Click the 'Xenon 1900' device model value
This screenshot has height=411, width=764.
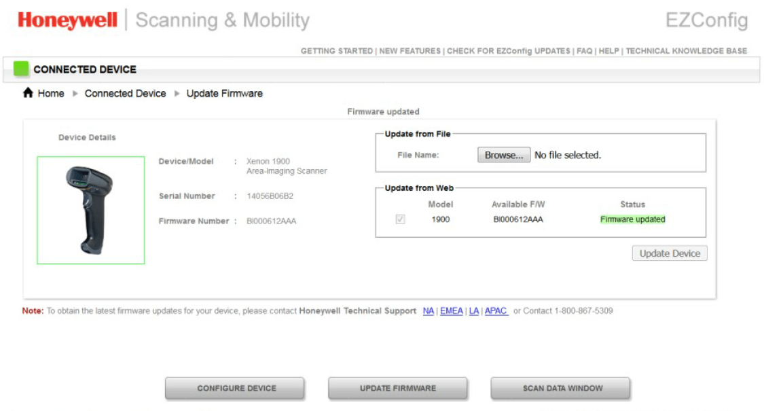(x=268, y=162)
